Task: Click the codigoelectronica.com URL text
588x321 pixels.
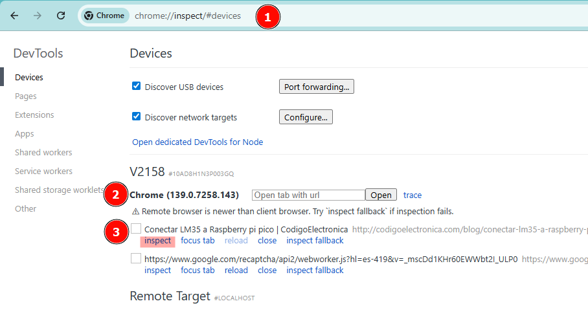Action: tap(470, 229)
